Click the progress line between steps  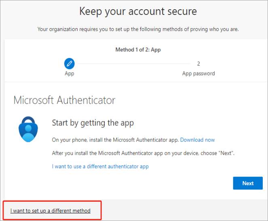pyautogui.click(x=134, y=64)
